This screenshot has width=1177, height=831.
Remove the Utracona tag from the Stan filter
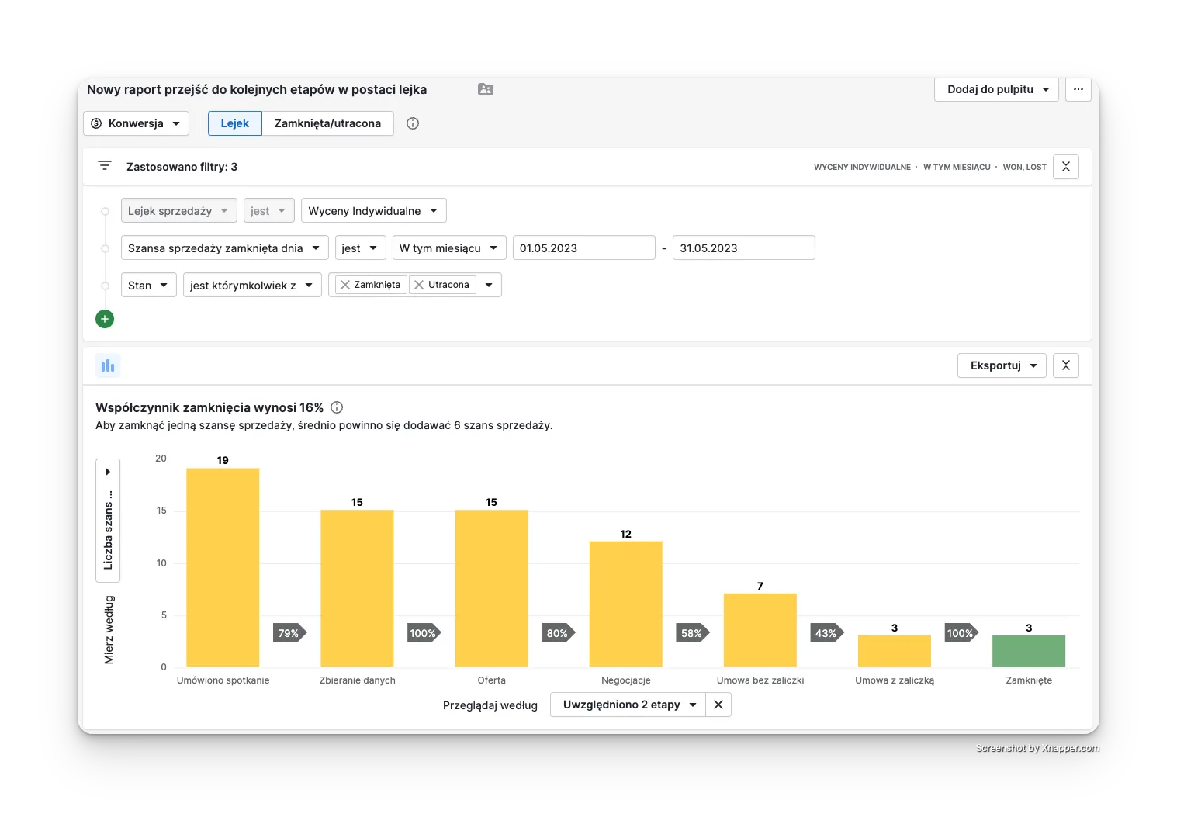click(x=419, y=285)
